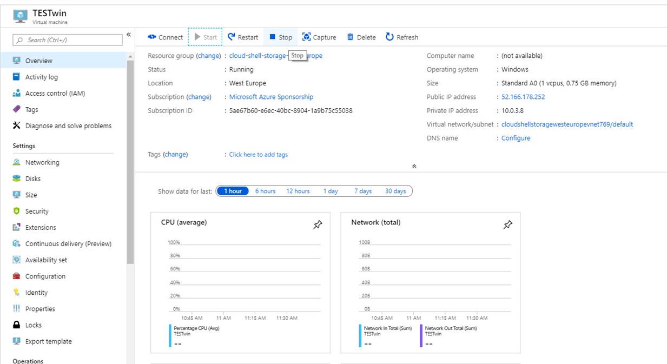Collapse the left sidebar menu
The image size is (667, 364).
click(129, 35)
